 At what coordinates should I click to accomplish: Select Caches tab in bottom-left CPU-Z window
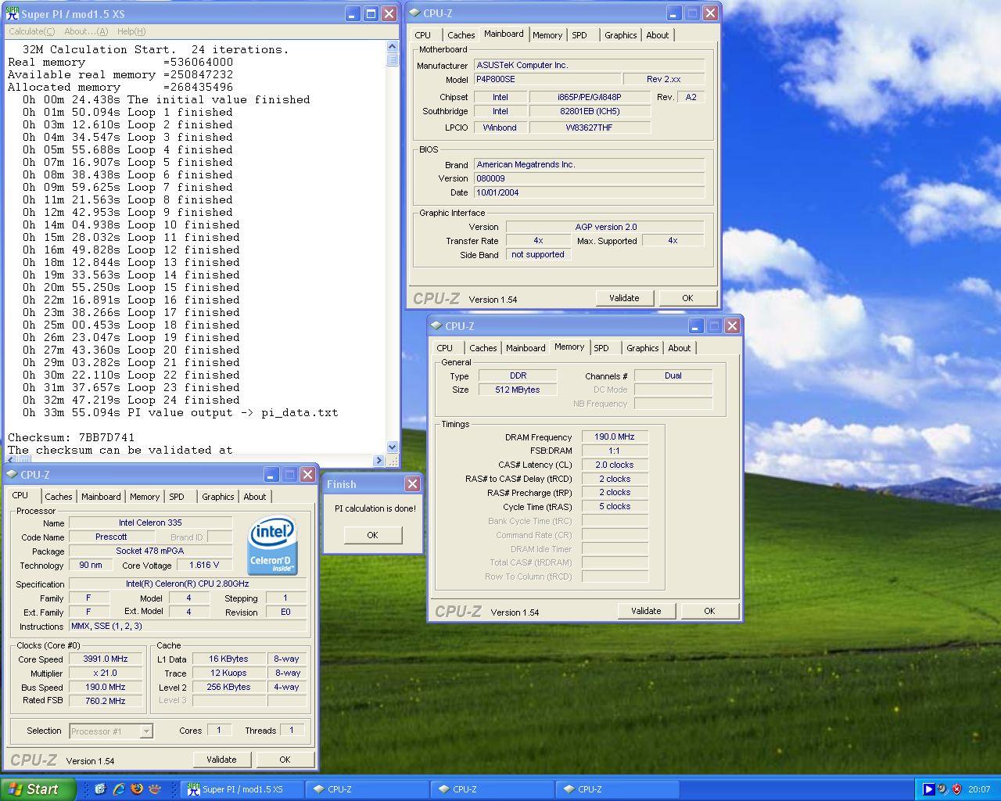58,497
